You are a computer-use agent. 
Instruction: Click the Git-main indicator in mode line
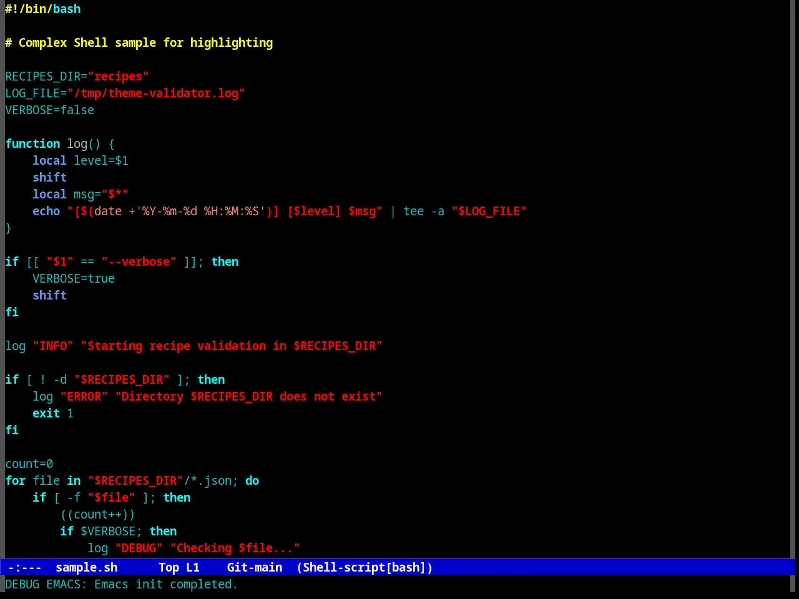[x=255, y=567]
